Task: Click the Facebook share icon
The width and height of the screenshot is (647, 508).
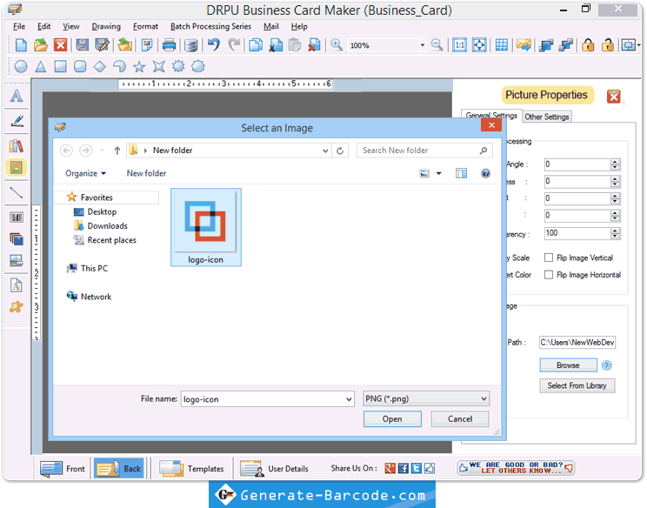Action: 404,468
